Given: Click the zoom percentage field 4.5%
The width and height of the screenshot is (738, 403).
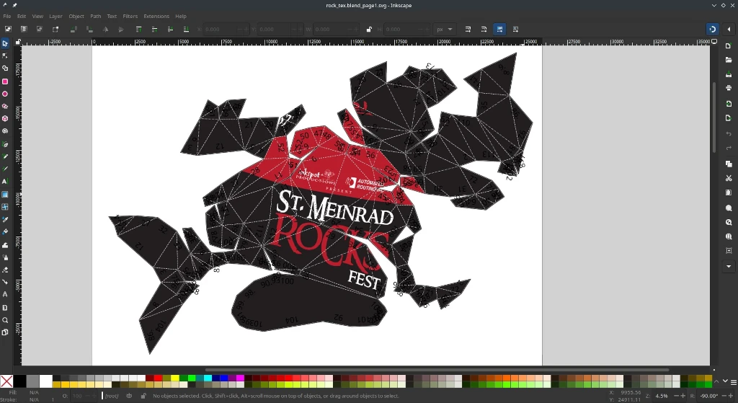Looking at the screenshot, I should tap(661, 396).
